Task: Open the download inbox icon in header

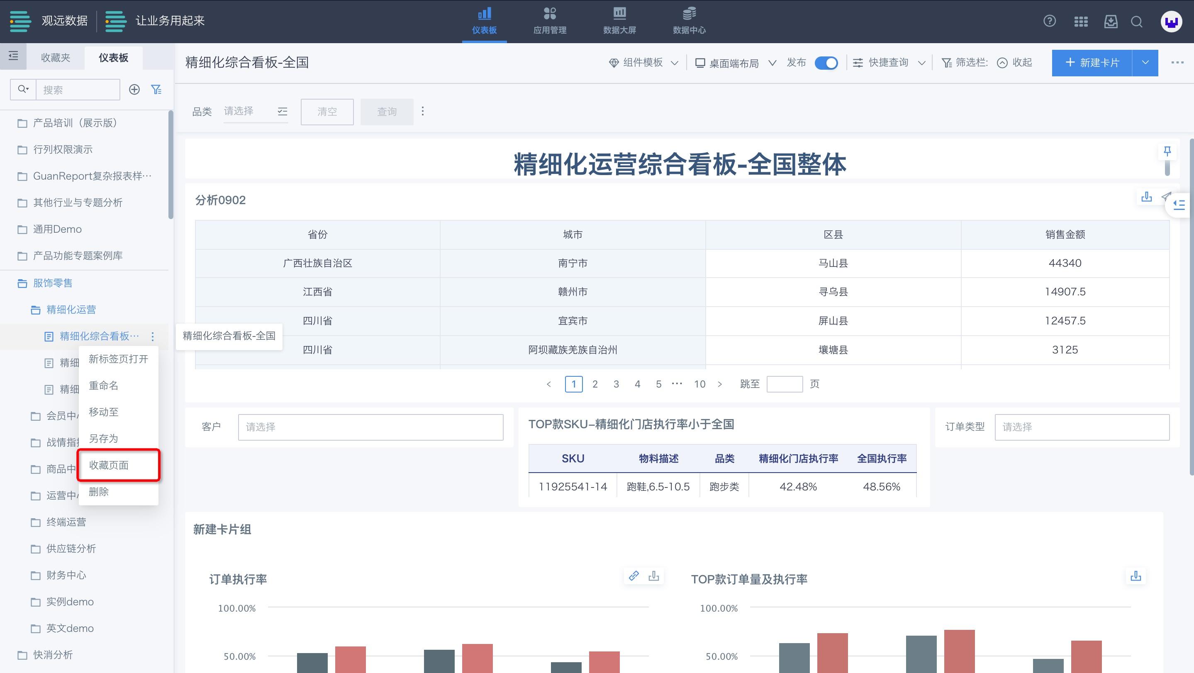Action: 1111,21
